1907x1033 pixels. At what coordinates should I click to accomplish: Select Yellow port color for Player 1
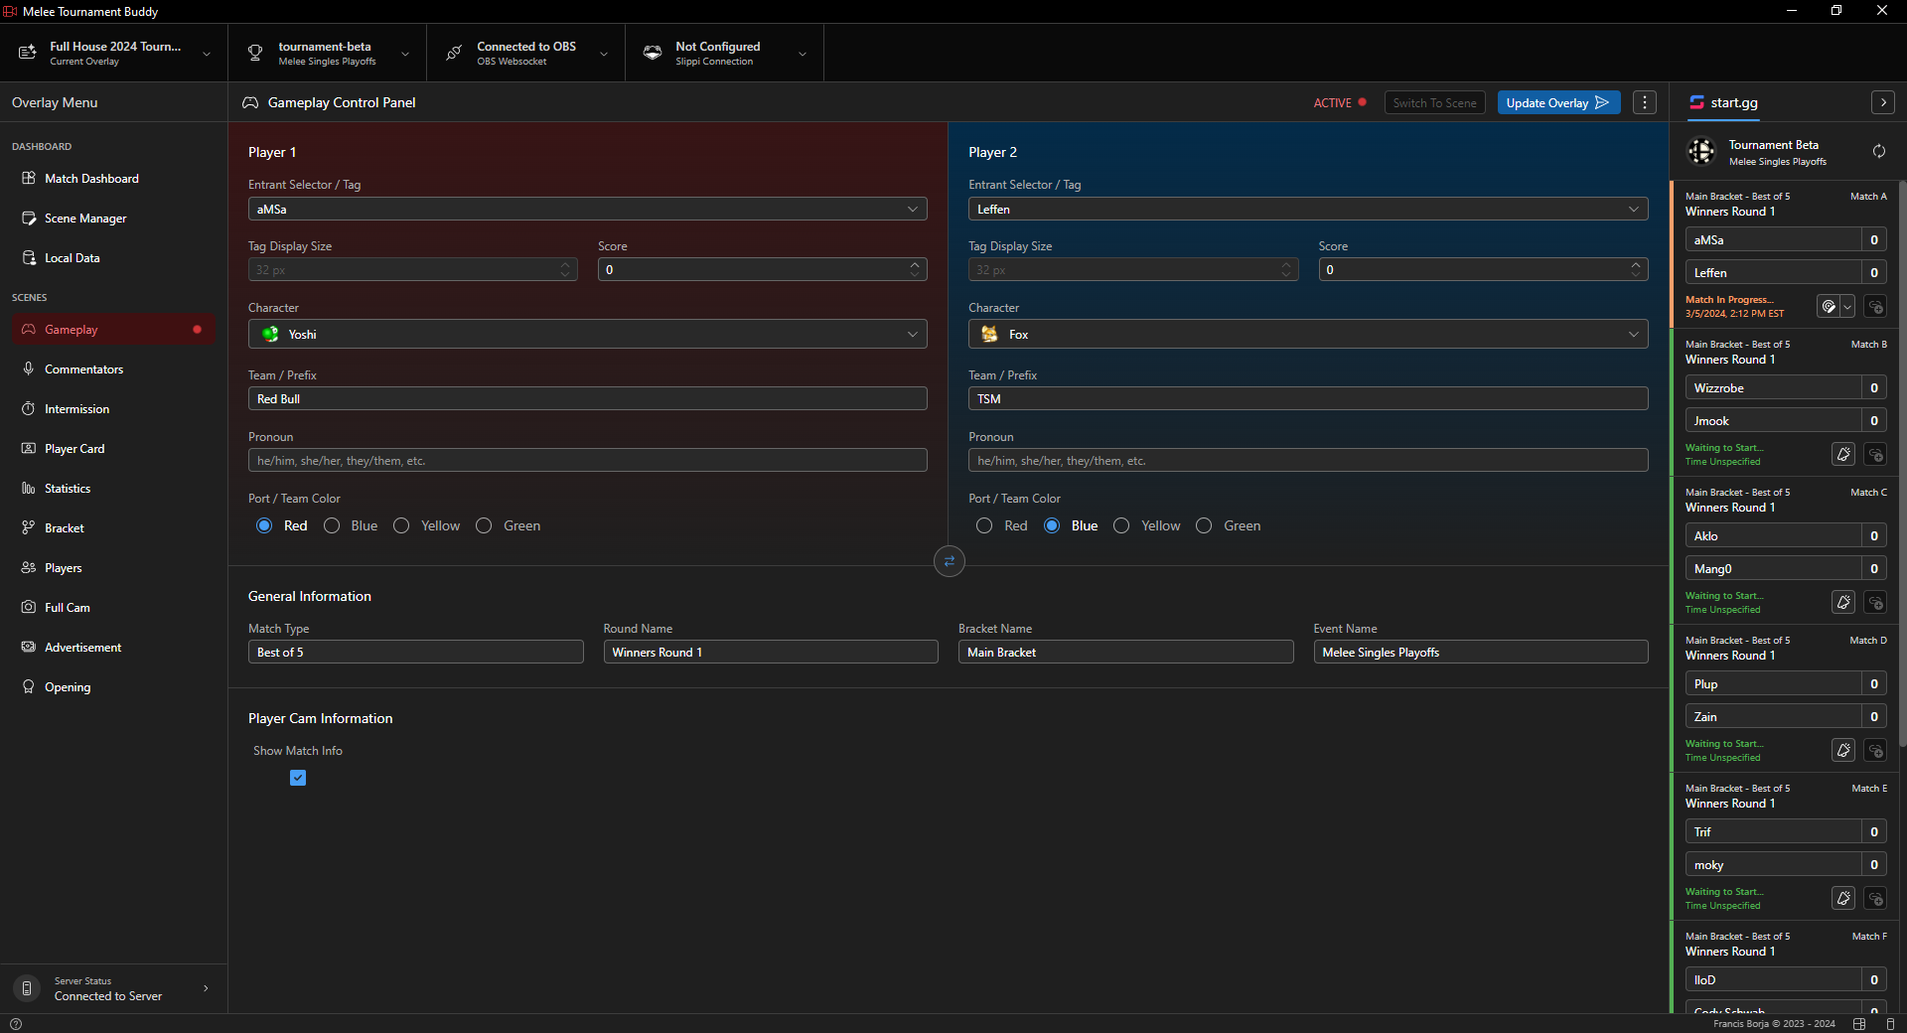(x=401, y=526)
